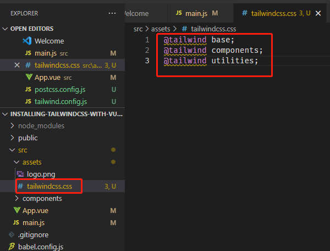Click image icon of logo.png
Screen dimensions: 330x251
pos(20,174)
